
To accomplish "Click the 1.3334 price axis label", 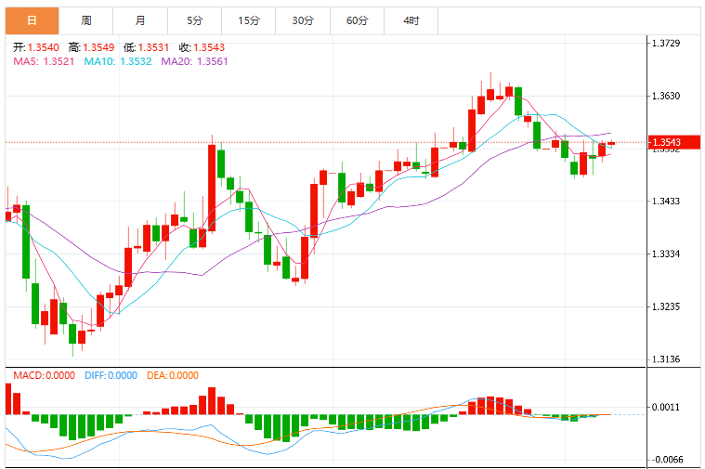I will coord(666,254).
